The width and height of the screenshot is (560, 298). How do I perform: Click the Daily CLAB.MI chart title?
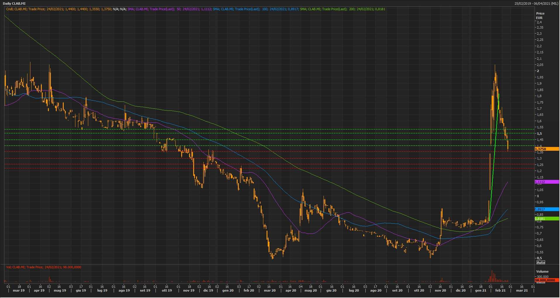pyautogui.click(x=14, y=3)
